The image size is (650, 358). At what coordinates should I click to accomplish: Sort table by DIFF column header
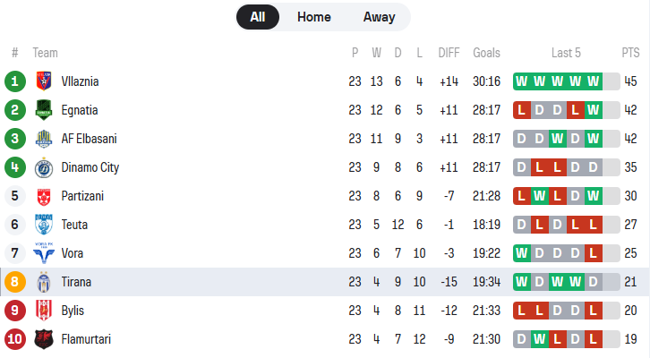click(449, 53)
